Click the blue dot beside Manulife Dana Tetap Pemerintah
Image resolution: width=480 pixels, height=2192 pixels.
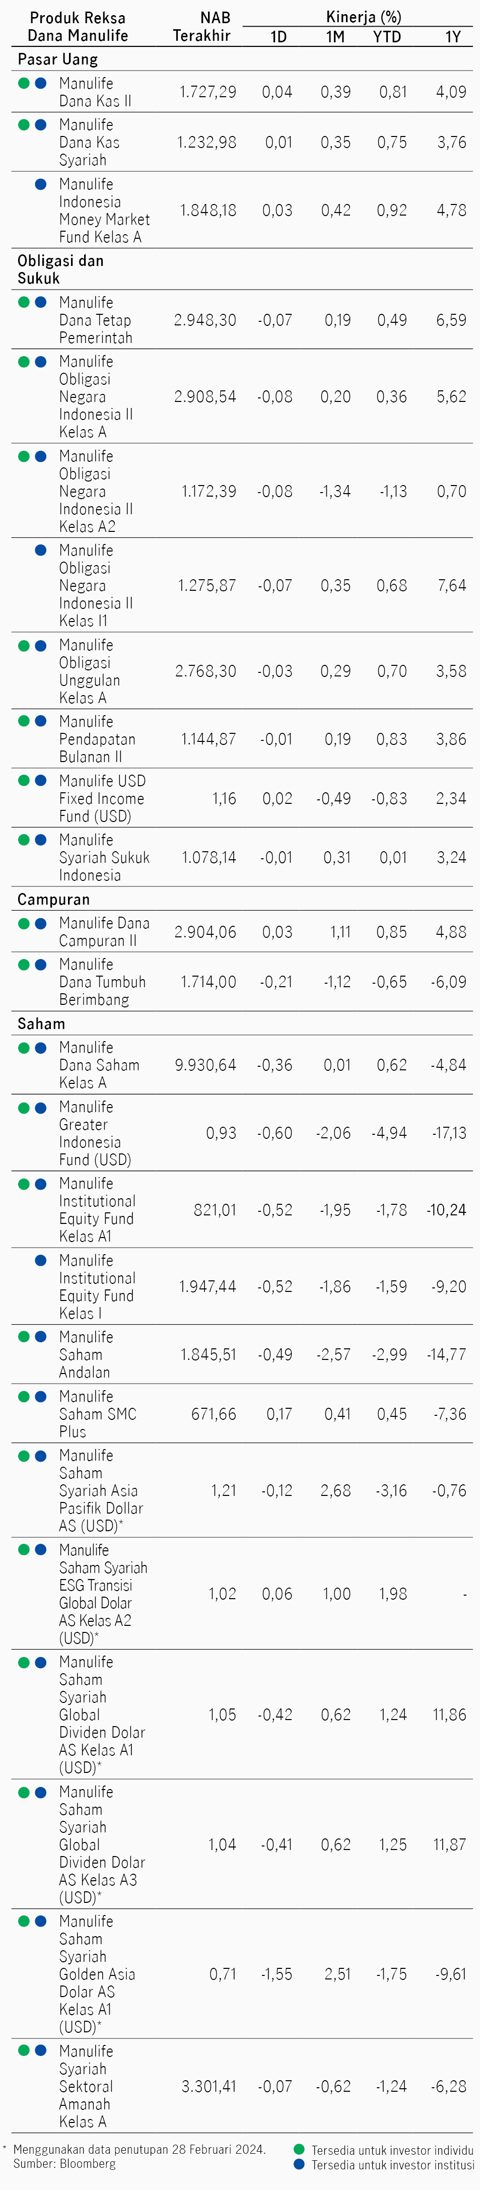(x=40, y=302)
